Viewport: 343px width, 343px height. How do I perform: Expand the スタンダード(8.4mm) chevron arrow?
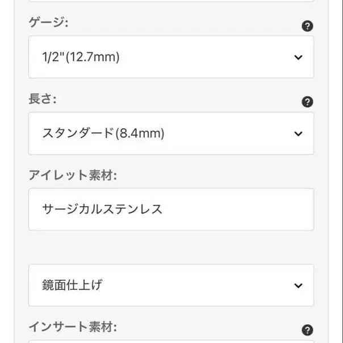click(x=298, y=133)
